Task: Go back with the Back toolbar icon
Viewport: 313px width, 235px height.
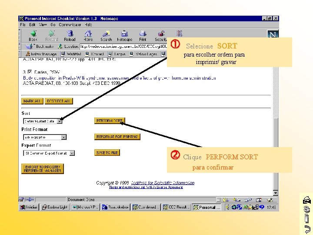Action: 33,36
